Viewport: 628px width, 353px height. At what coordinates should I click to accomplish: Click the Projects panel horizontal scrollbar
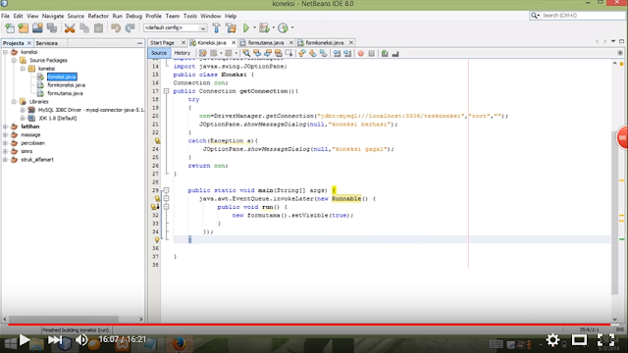64,319
